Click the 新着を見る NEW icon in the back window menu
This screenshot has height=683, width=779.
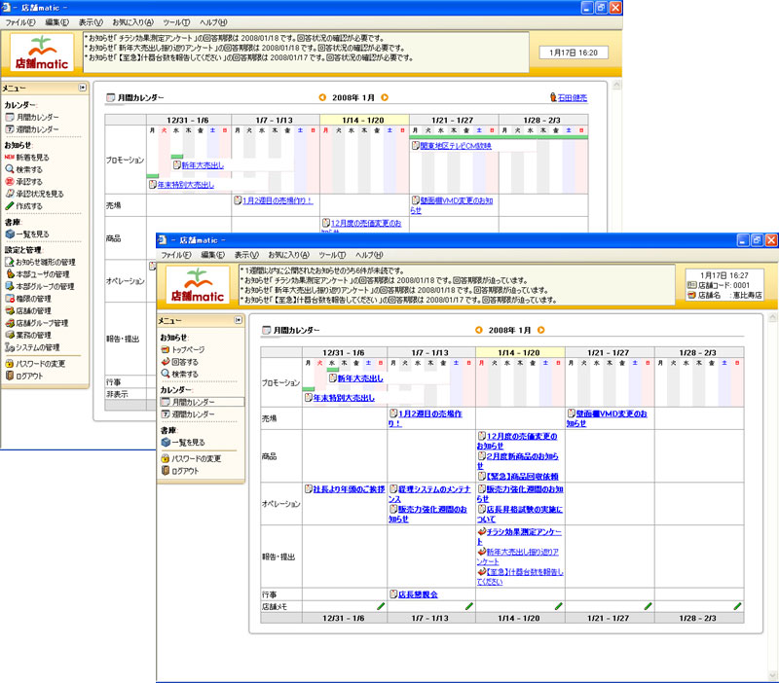(10, 157)
